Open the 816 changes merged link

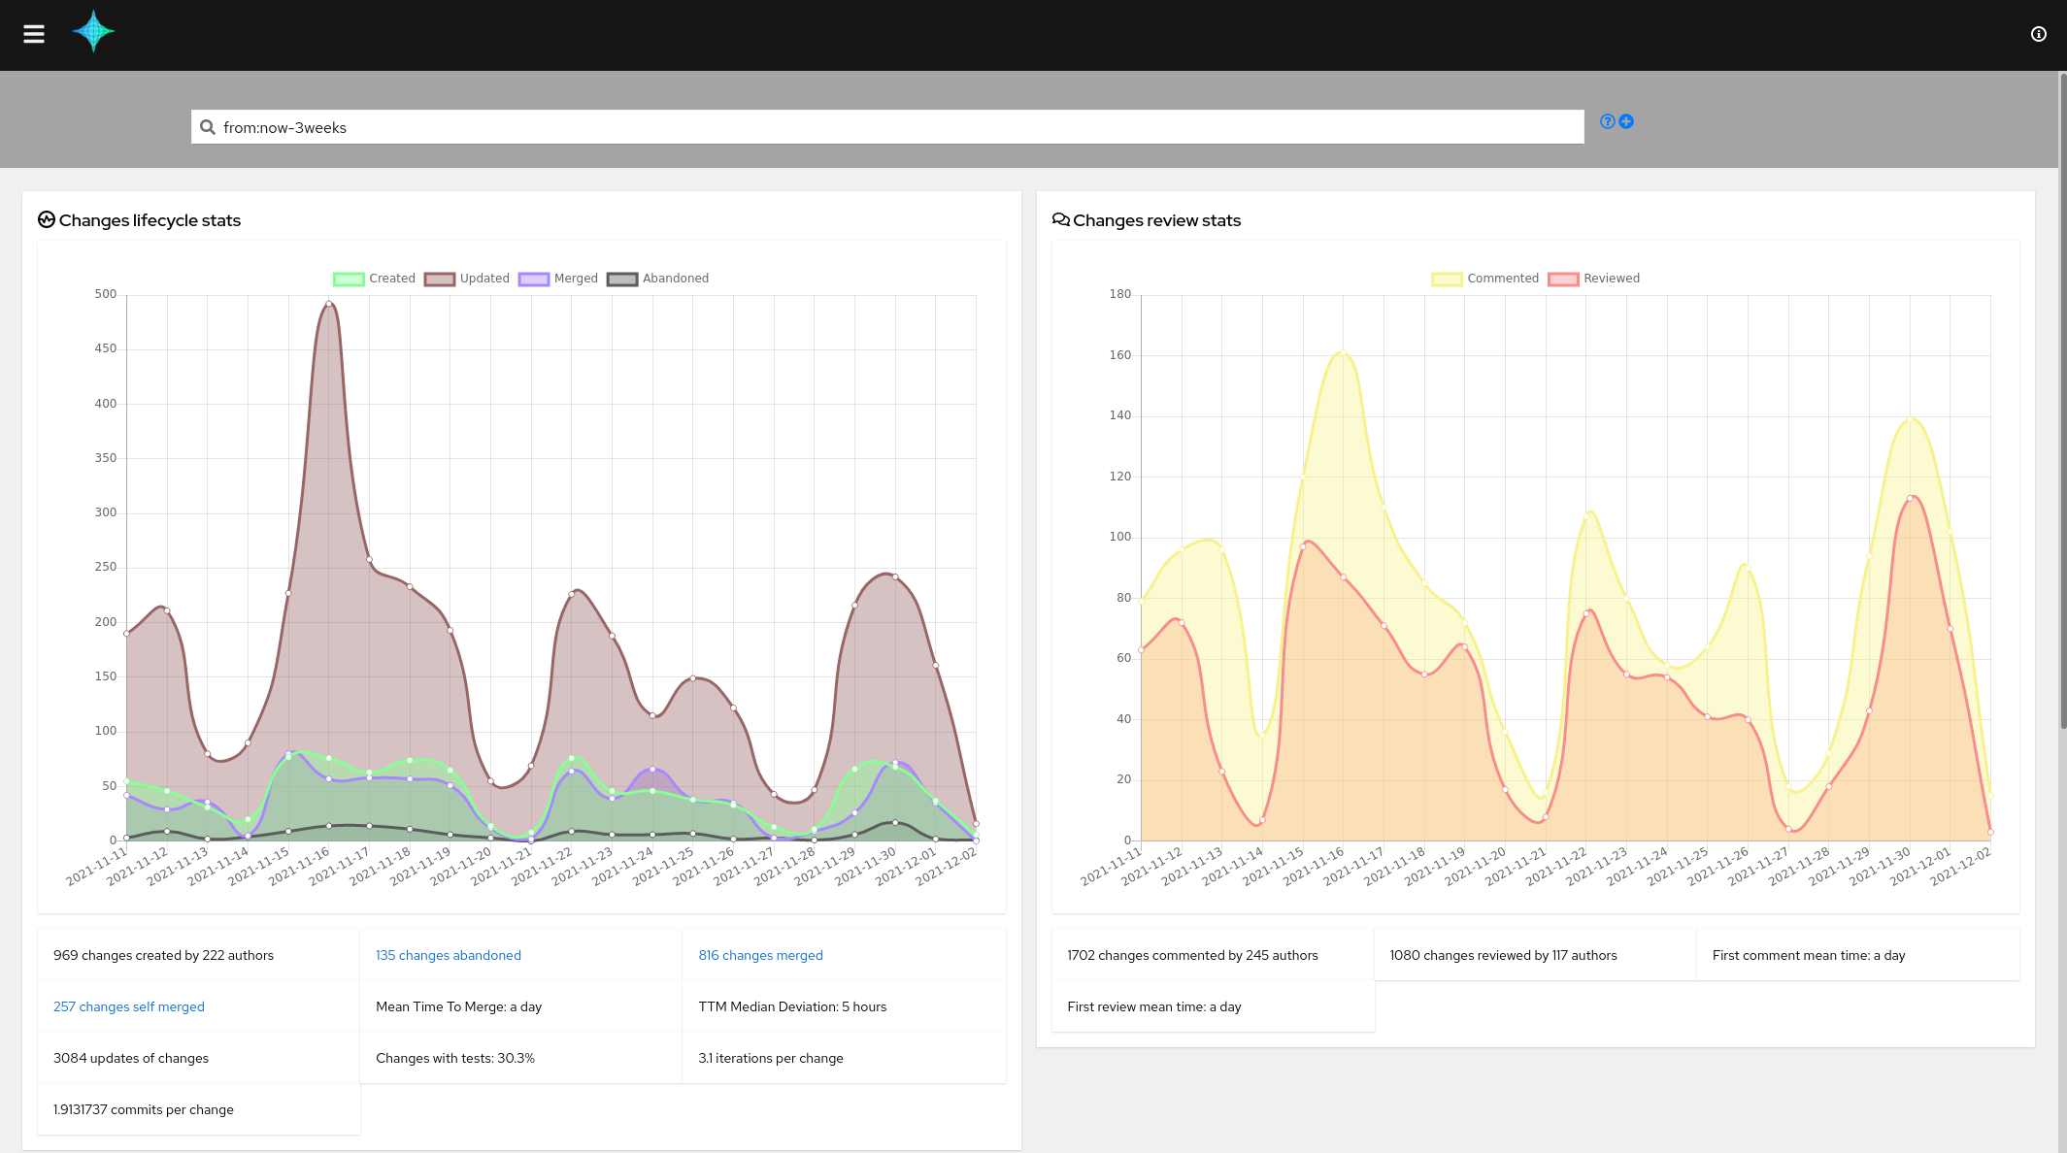click(x=760, y=955)
